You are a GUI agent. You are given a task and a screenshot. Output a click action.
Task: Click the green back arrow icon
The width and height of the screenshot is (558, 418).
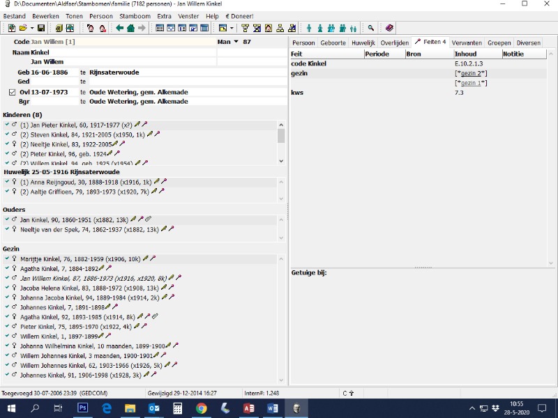point(119,29)
